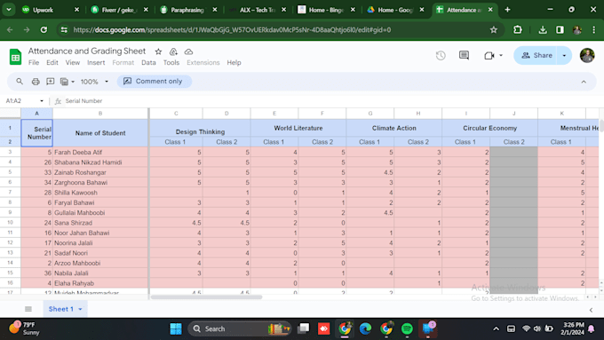Select the Farah Deeba Atif cell
This screenshot has width=604, height=340.
pyautogui.click(x=100, y=152)
